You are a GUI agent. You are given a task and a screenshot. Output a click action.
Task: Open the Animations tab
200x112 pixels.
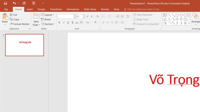tap(73, 9)
